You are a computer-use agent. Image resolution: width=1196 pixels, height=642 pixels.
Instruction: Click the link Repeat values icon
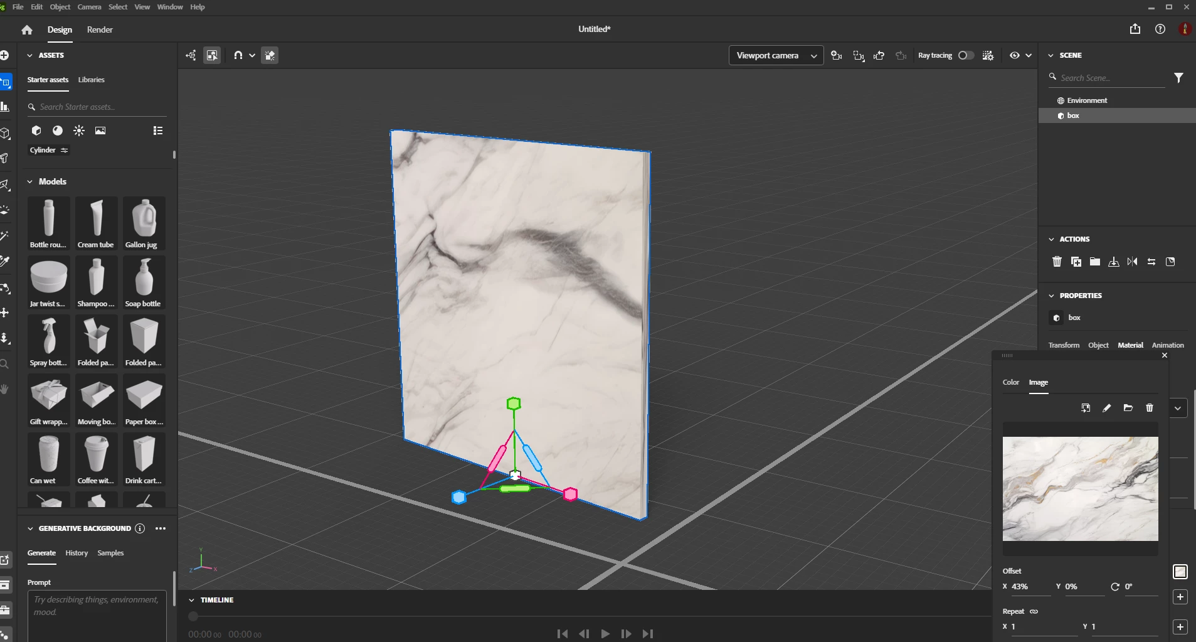(x=1034, y=611)
